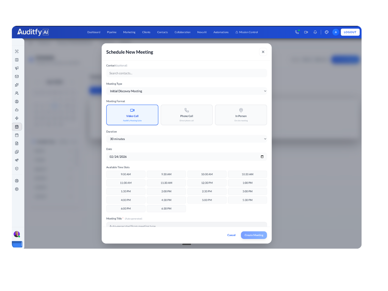Open the sparkles icon in sidebar
This screenshot has height=291, width=388.
17,85
